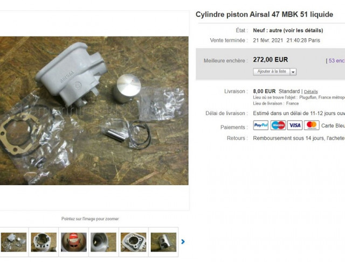The height and width of the screenshot is (262, 345).
Task: Click the VISA payment icon
Action: (x=295, y=125)
